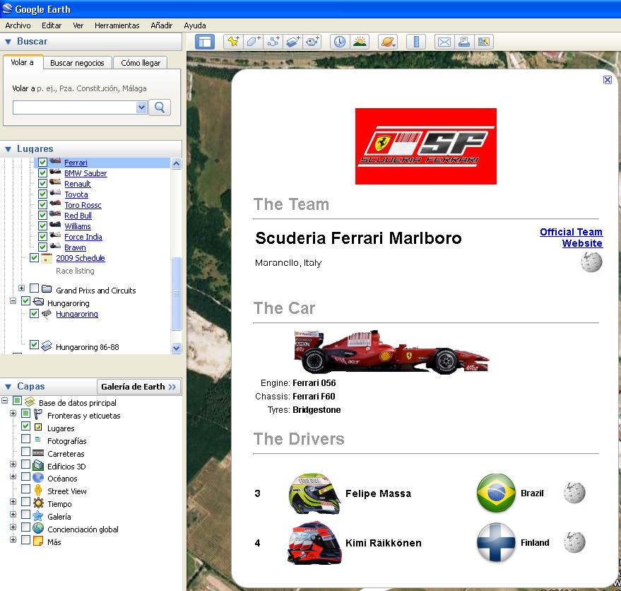The width and height of the screenshot is (621, 591).
Task: Add a path from toolbar
Action: tap(273, 42)
